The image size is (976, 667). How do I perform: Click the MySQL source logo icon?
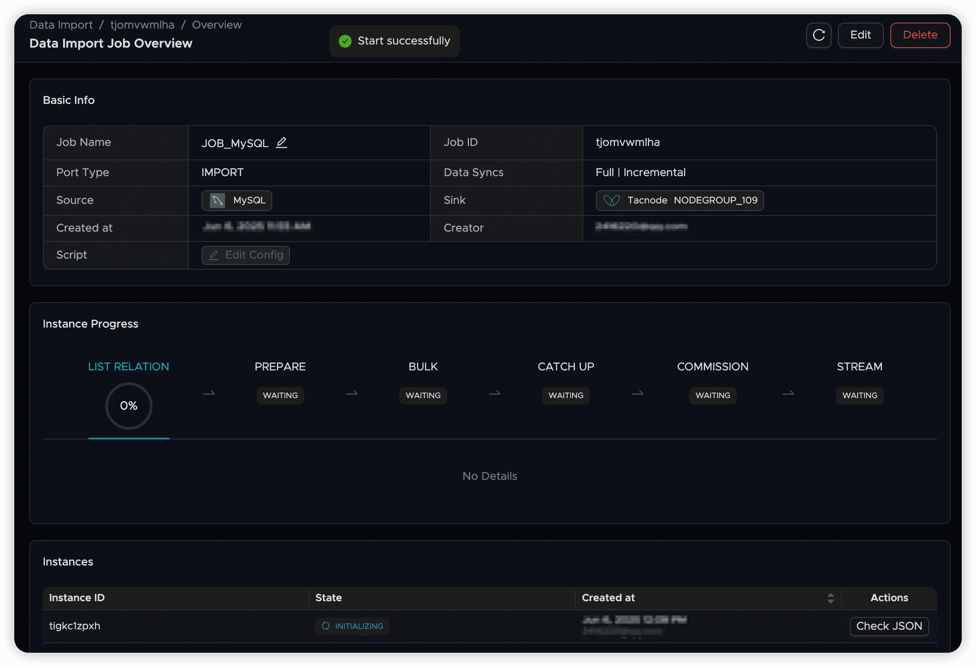tap(217, 201)
